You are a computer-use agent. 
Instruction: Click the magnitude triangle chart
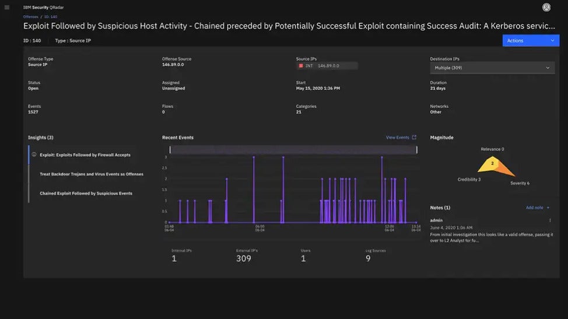pyautogui.click(x=496, y=166)
